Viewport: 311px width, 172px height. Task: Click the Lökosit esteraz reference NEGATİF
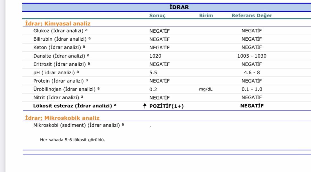point(252,106)
